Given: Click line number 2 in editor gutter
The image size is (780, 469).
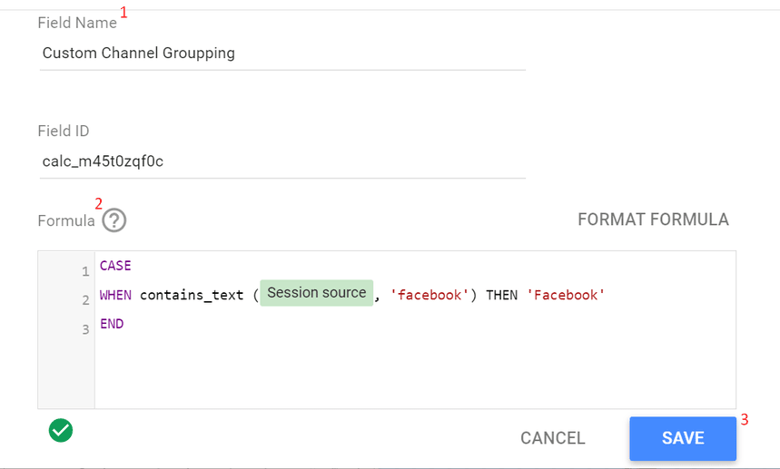Looking at the screenshot, I should pos(85,300).
